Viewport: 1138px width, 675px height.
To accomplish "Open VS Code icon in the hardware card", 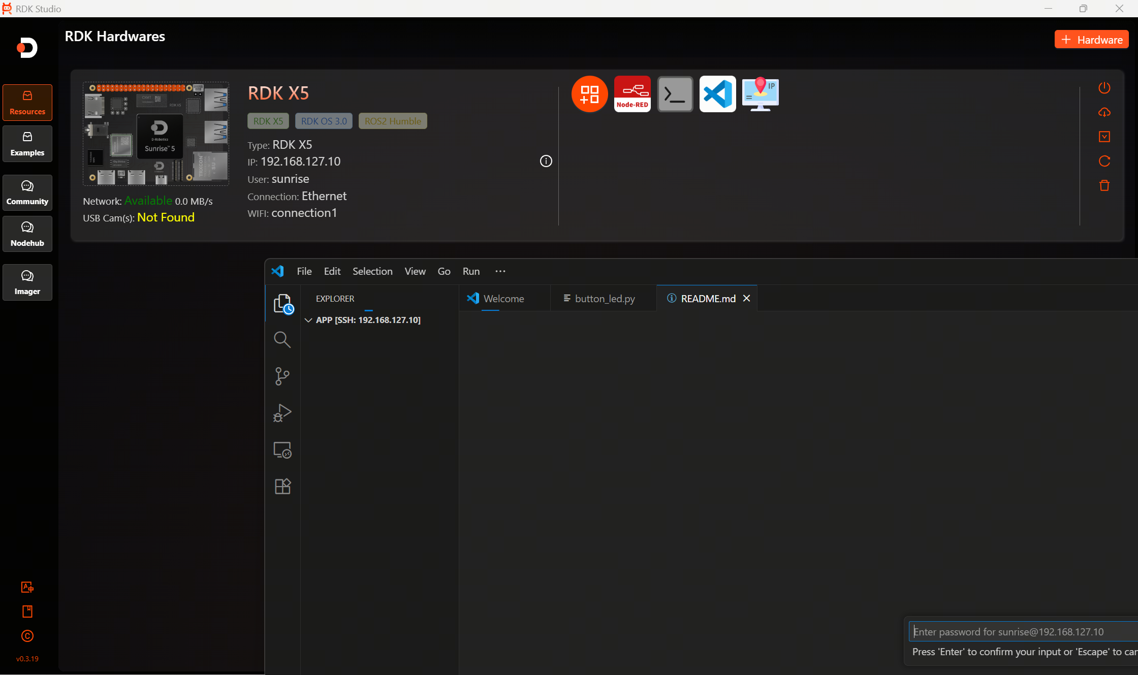I will click(717, 94).
